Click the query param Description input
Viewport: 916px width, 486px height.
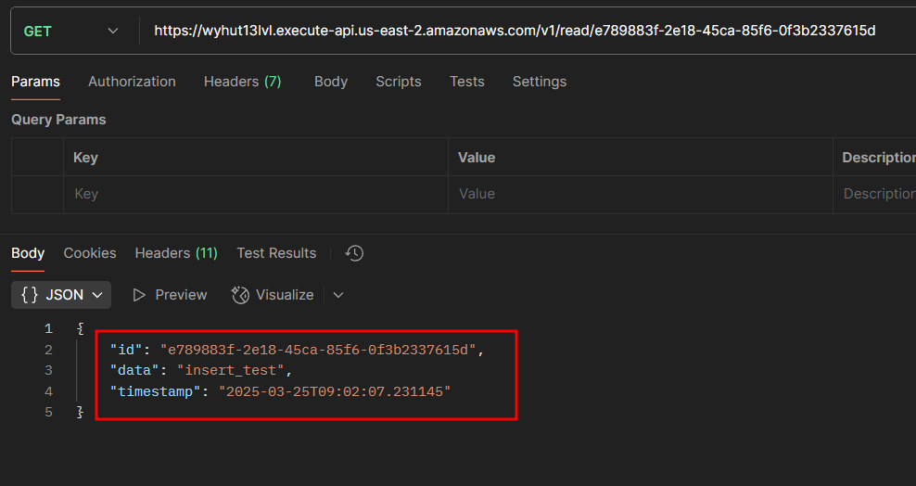(874, 194)
